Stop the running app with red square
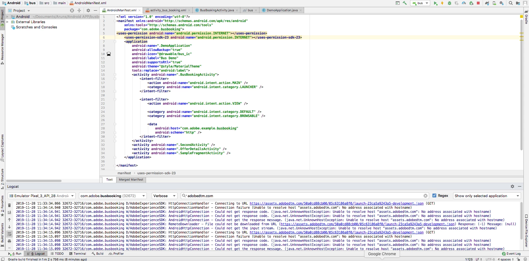 pyautogui.click(x=478, y=3)
